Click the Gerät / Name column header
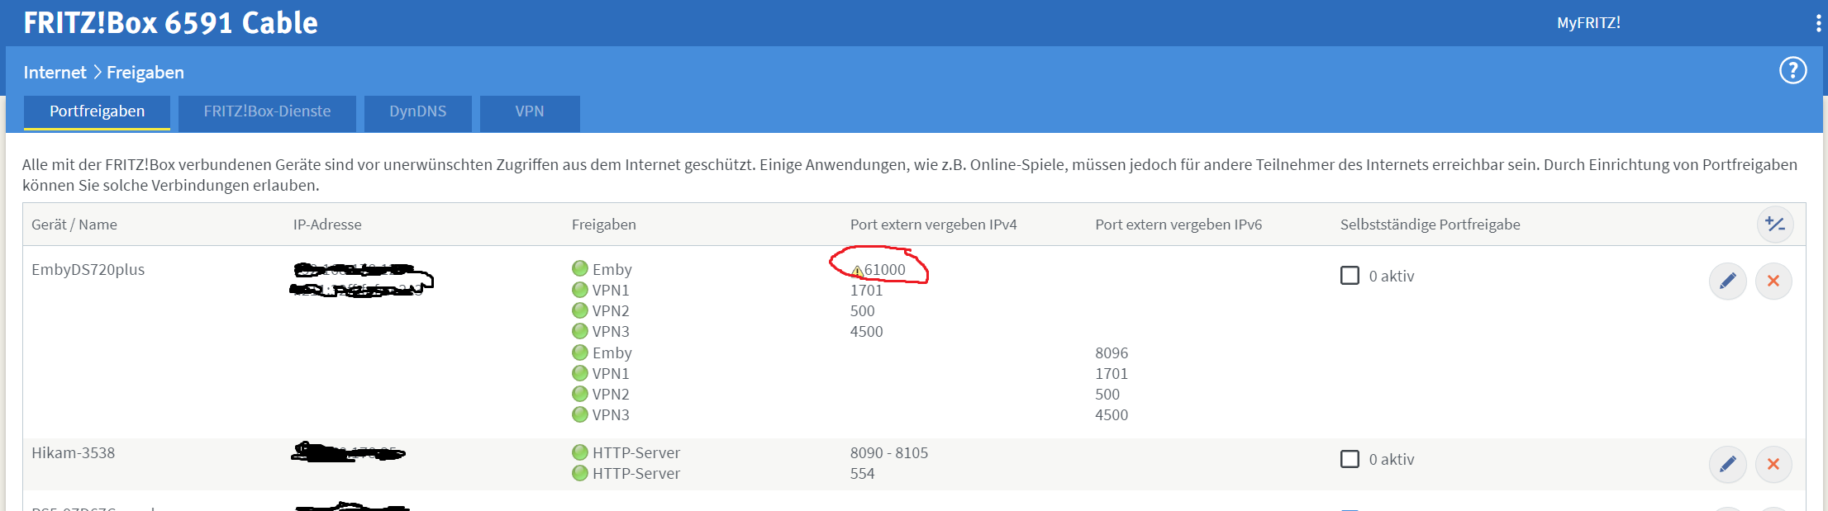1828x511 pixels. [74, 225]
